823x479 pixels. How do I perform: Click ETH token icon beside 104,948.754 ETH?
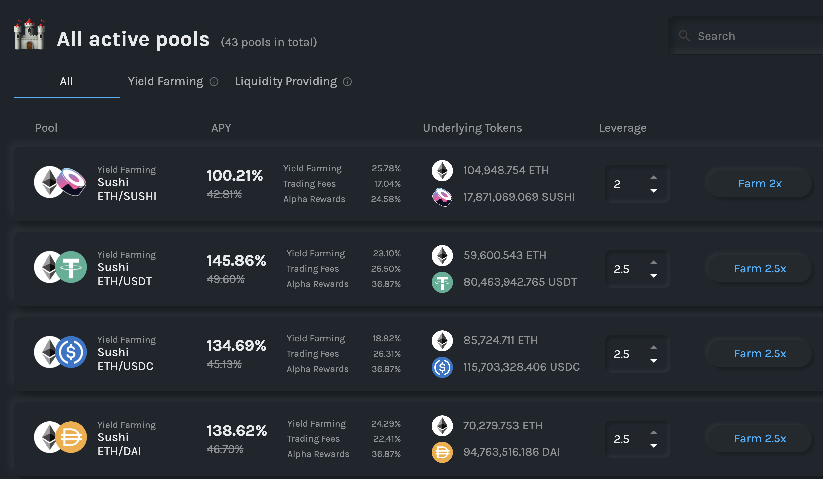pos(442,171)
